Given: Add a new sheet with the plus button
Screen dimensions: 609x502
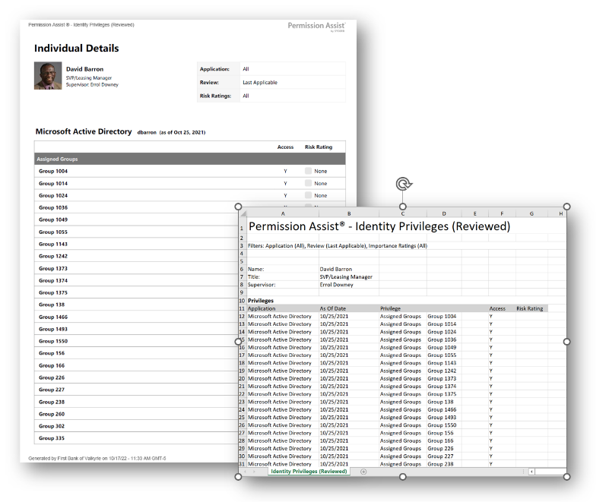Looking at the screenshot, I should (x=363, y=472).
